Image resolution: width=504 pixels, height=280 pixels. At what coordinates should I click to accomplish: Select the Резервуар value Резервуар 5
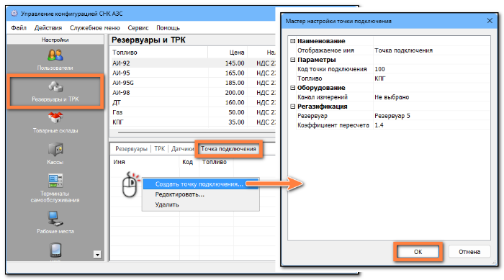[431, 115]
